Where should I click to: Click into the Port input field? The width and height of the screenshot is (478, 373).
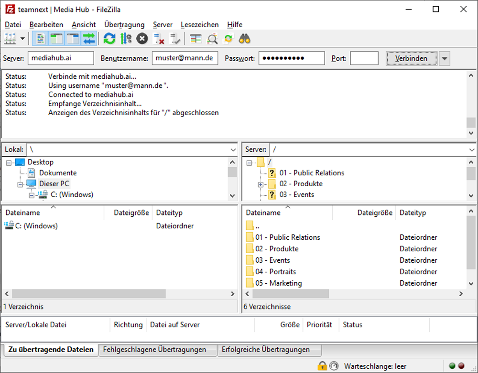click(364, 58)
